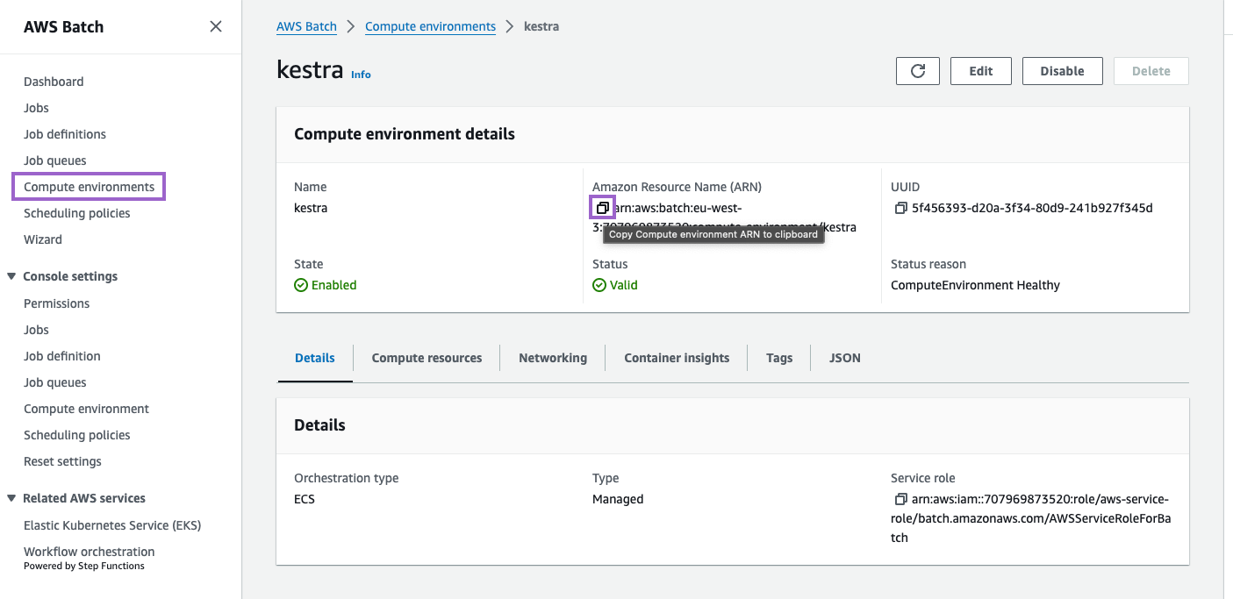The height and width of the screenshot is (599, 1233).
Task: Collapse the Related AWS services section
Action: click(x=11, y=498)
